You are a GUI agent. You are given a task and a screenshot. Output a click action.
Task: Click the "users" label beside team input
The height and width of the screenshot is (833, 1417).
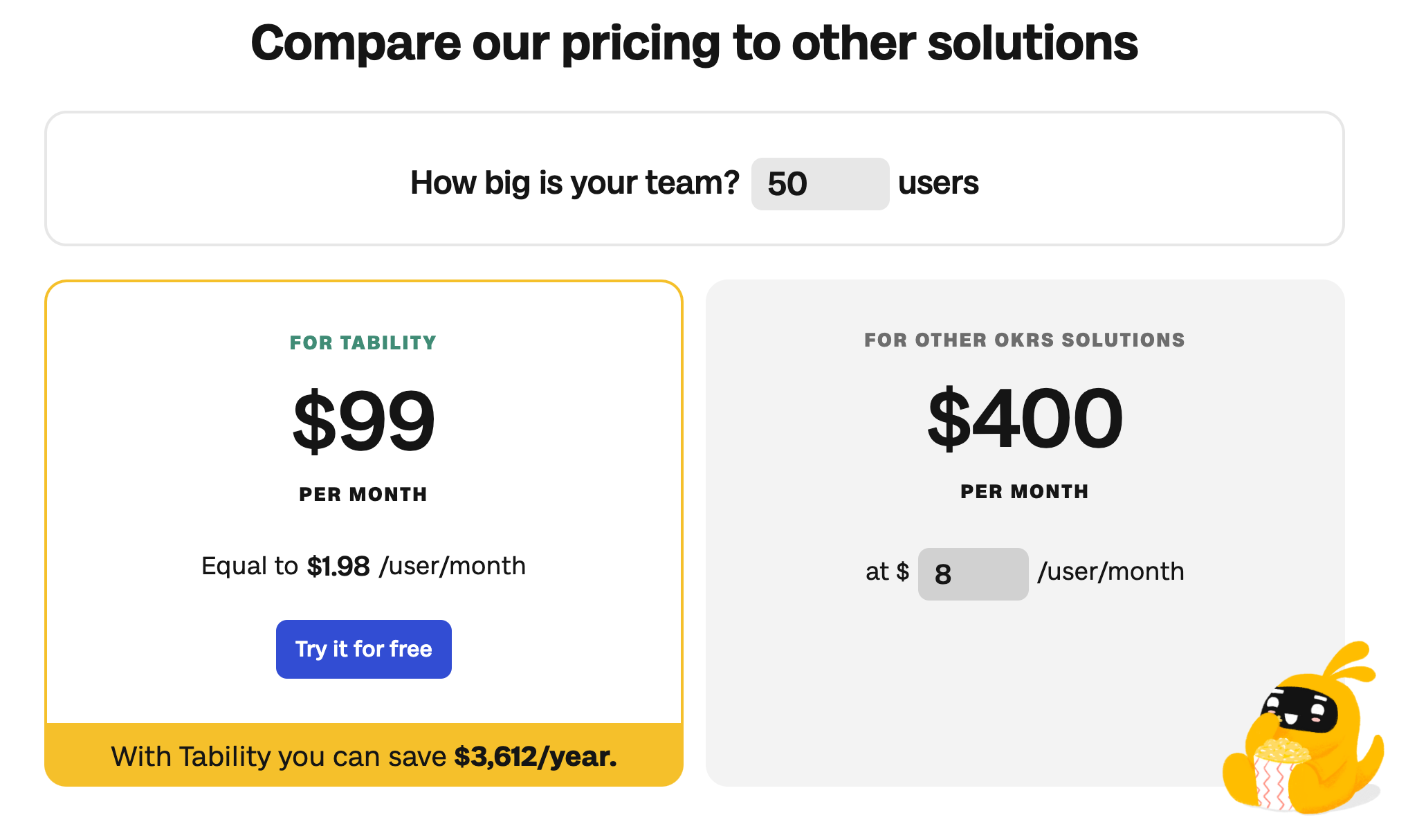tap(938, 183)
